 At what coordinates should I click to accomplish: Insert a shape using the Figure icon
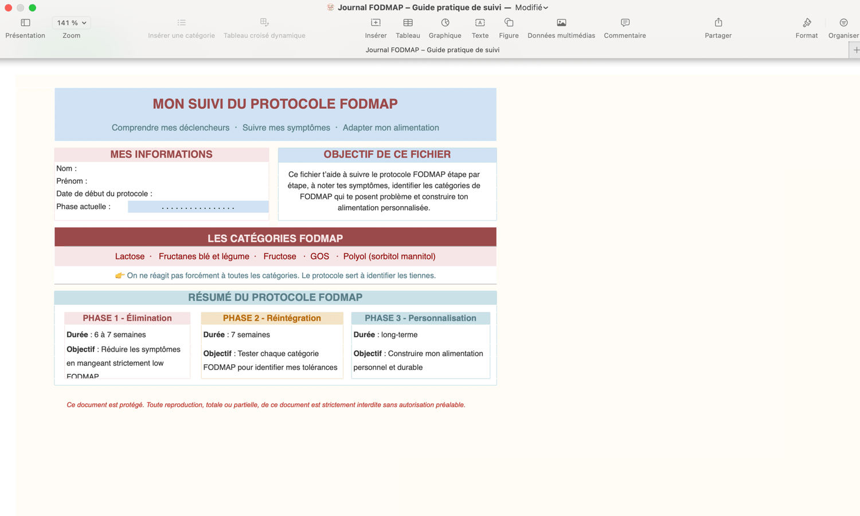(x=509, y=23)
